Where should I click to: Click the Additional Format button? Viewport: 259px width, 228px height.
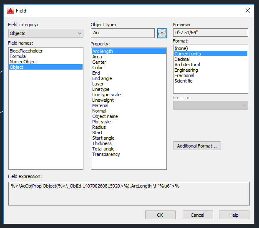[x=197, y=146]
